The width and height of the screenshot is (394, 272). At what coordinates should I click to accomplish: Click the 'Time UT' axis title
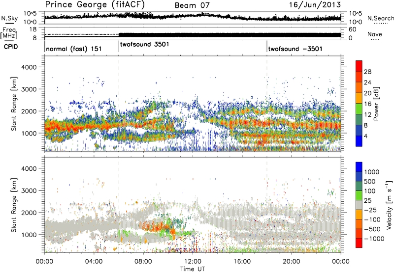193,269
